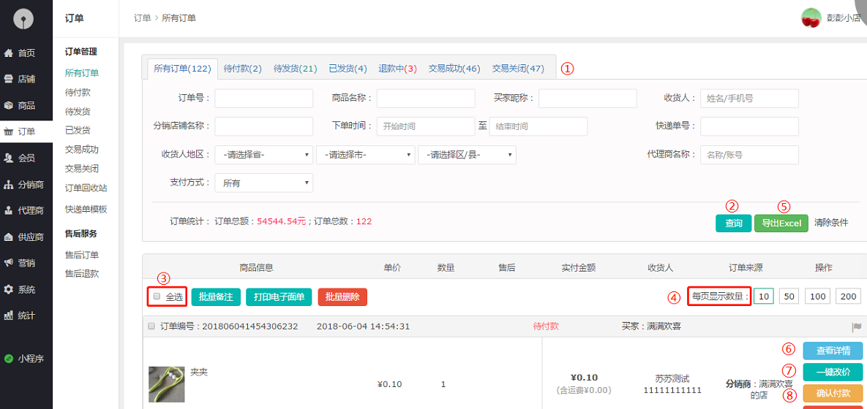Select the 商品 products tag icon

tap(9, 105)
